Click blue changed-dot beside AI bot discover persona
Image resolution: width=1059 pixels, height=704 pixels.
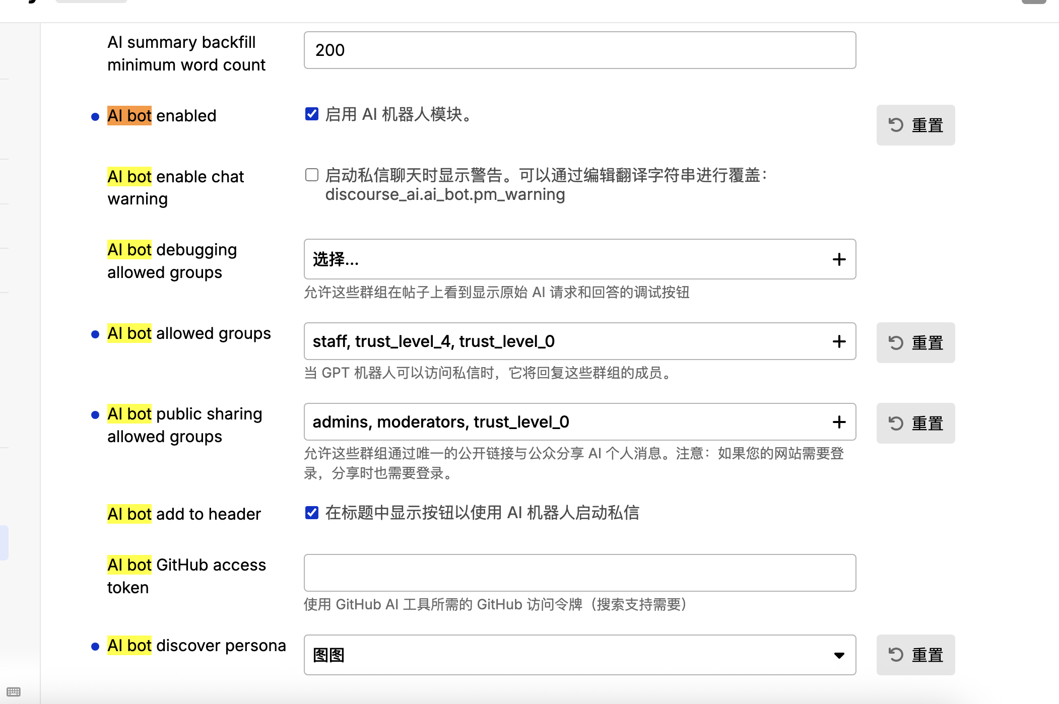[x=95, y=647]
